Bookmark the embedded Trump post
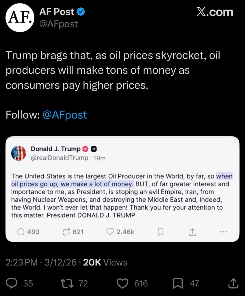245x296 pixels. [161, 232]
